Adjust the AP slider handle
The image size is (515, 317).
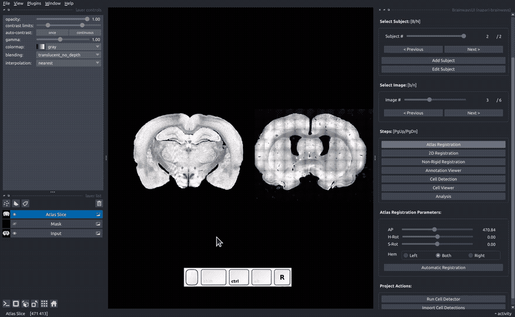click(434, 230)
